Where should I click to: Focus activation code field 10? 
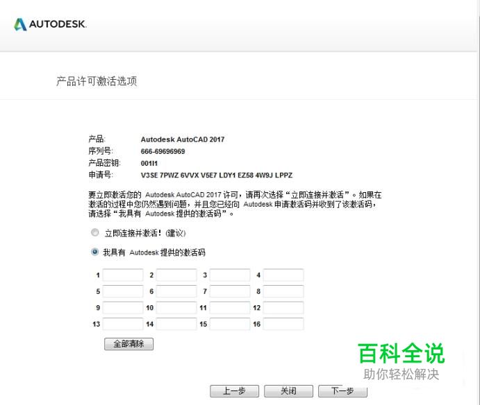(x=176, y=307)
